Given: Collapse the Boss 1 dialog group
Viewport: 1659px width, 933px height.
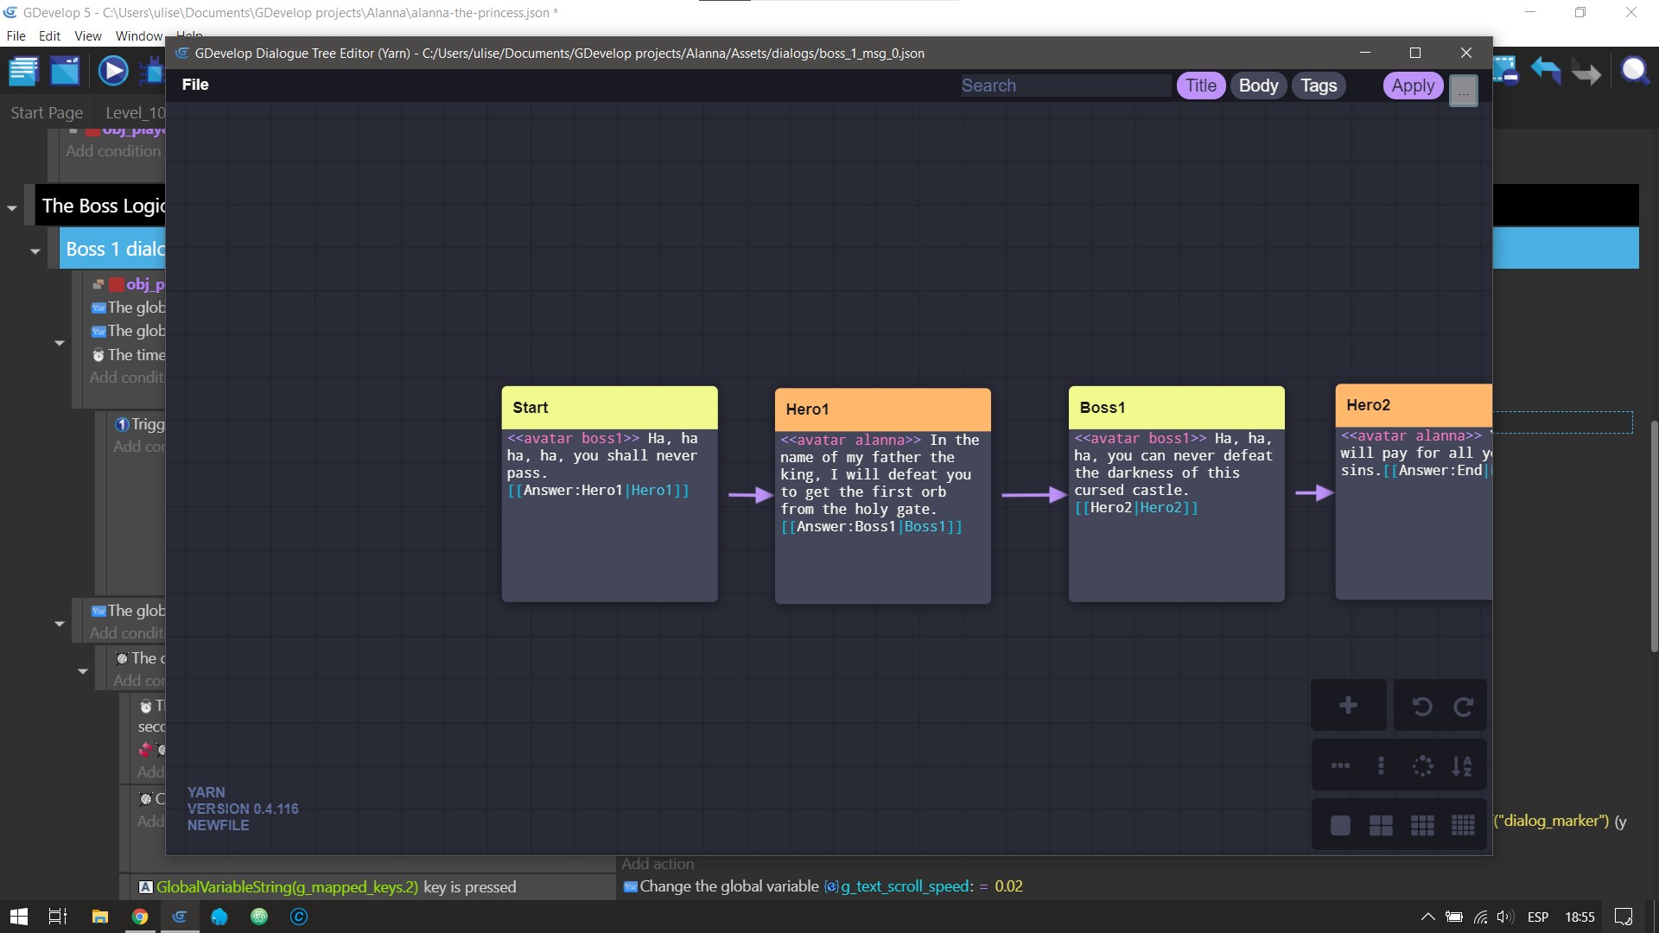Looking at the screenshot, I should point(35,251).
